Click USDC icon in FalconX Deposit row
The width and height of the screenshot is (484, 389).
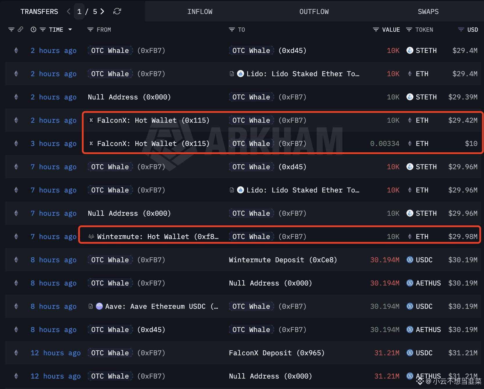click(410, 353)
